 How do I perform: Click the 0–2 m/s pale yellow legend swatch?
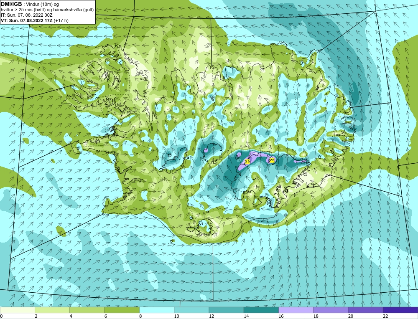(x=18, y=310)
